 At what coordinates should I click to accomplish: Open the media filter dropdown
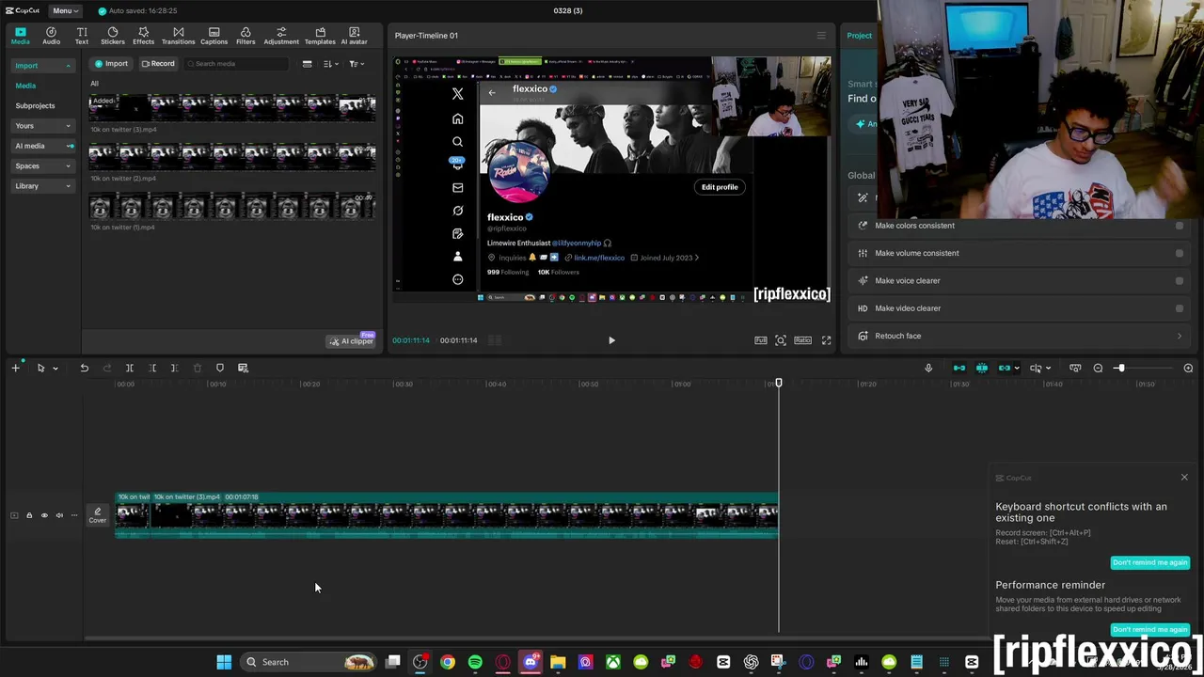[356, 64]
